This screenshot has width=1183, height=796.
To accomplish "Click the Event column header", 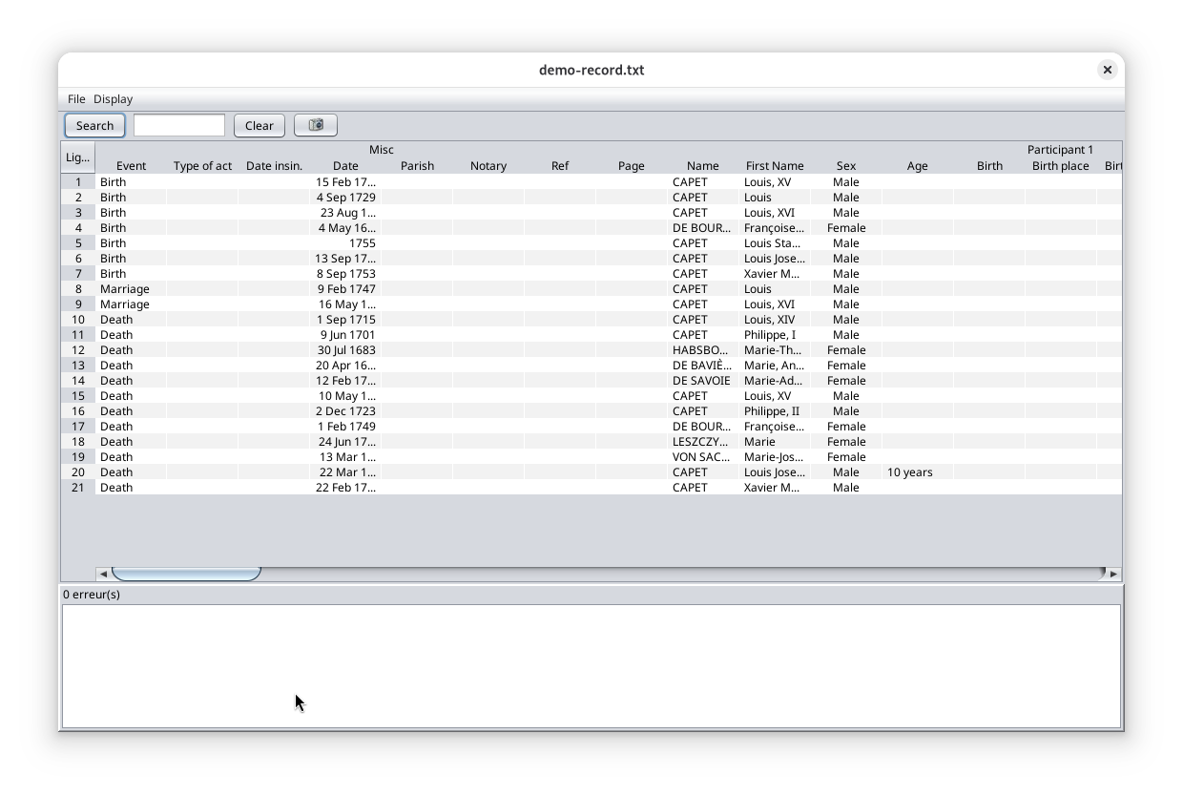I will point(131,166).
